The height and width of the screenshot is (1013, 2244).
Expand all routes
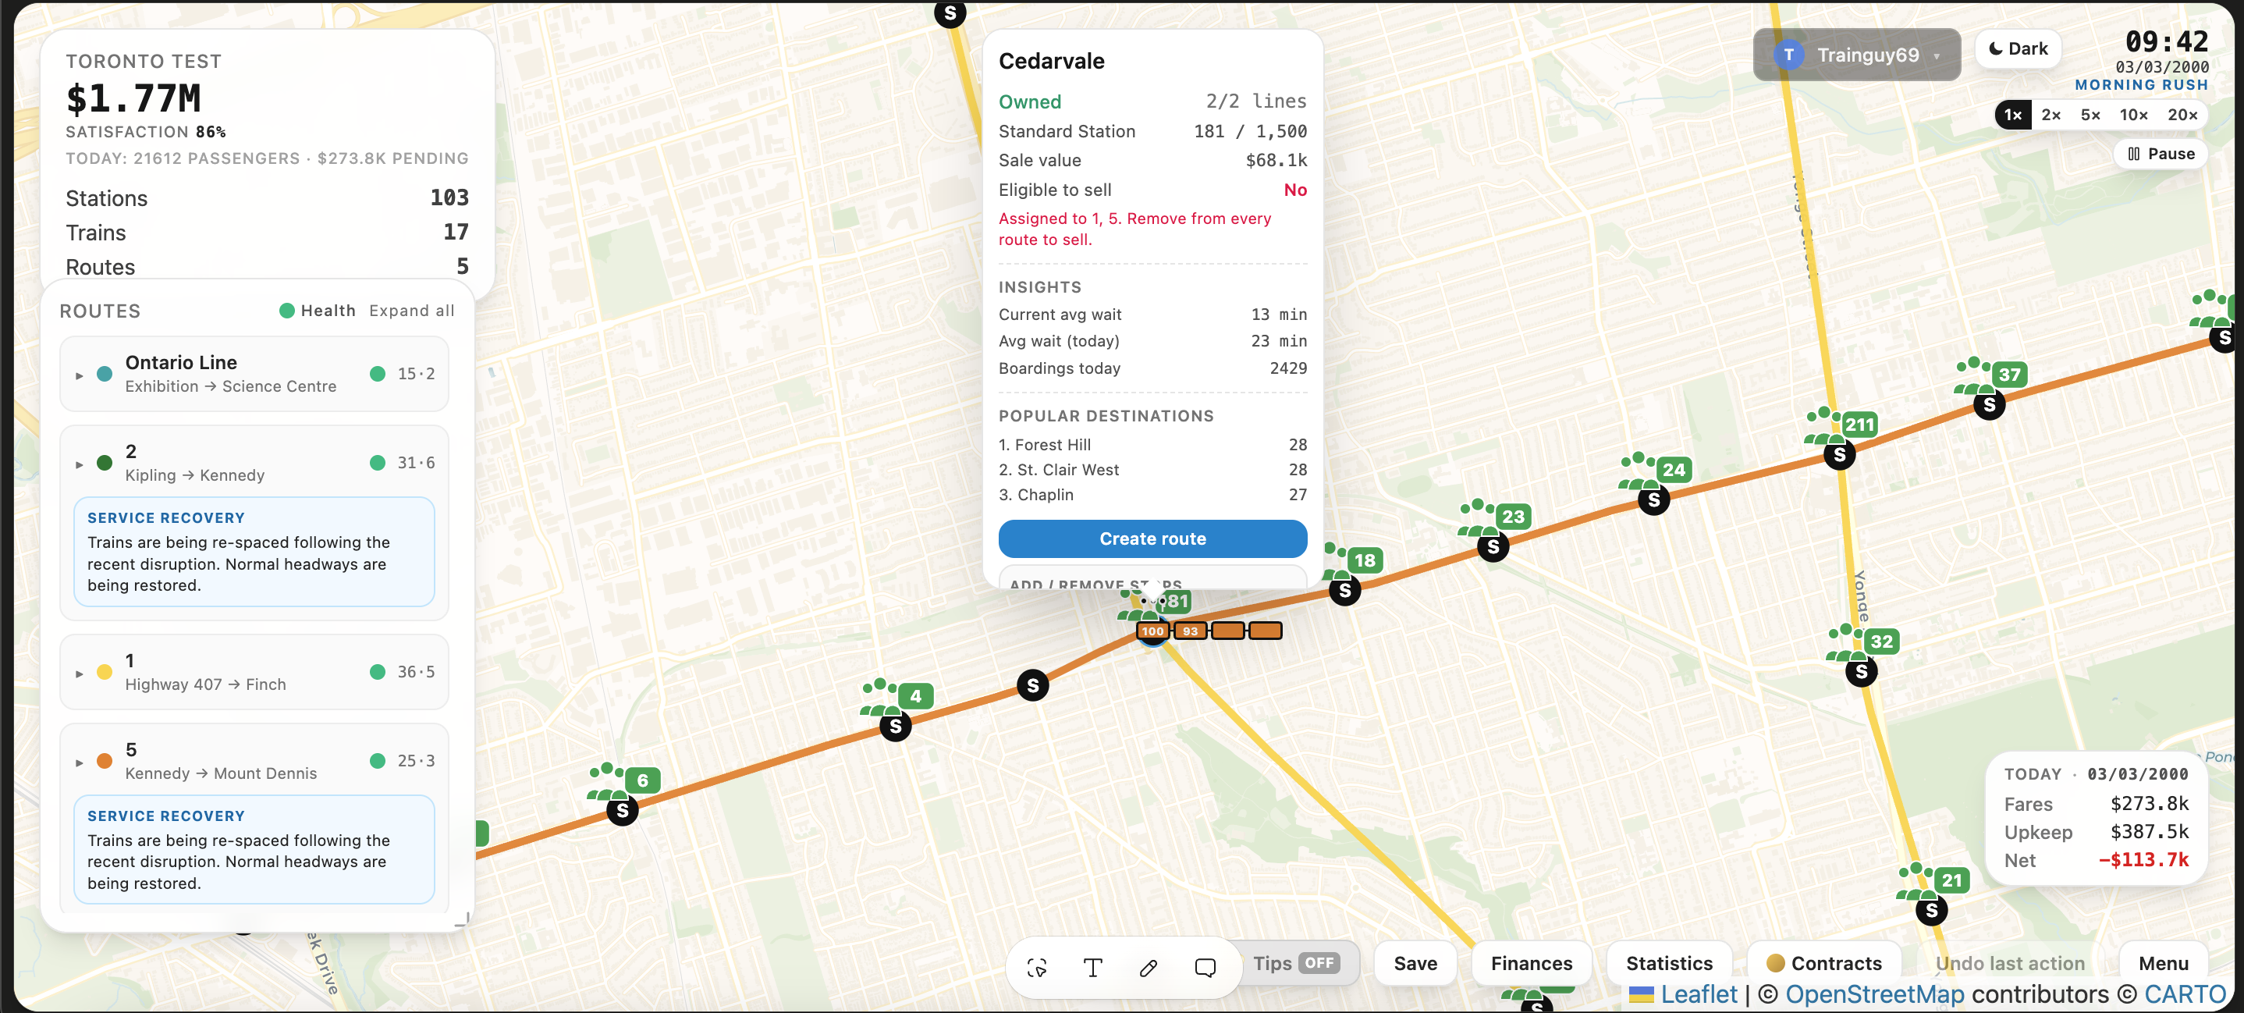(x=411, y=311)
